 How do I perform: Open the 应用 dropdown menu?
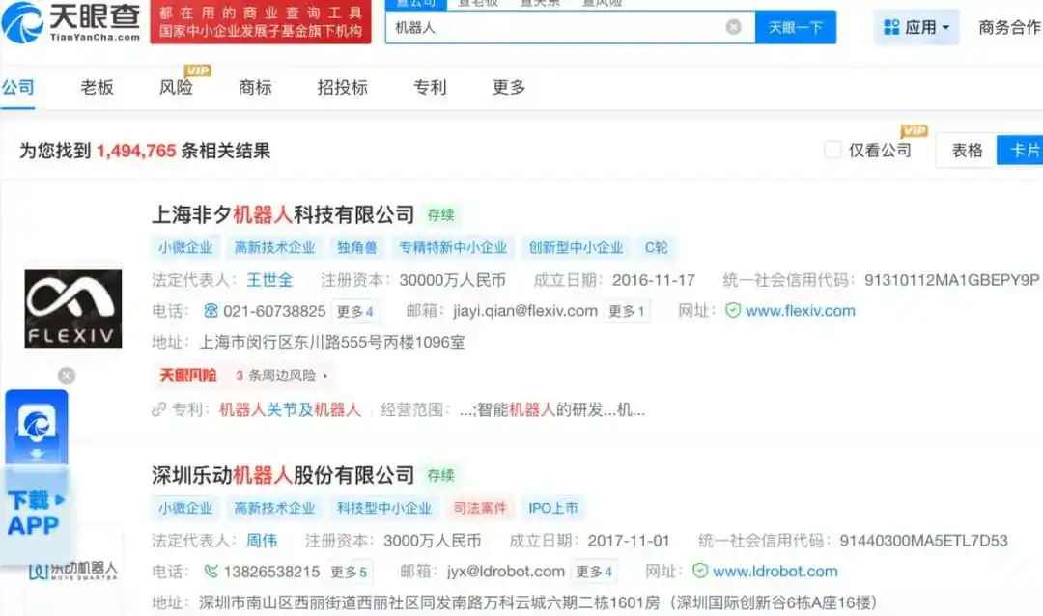[x=916, y=27]
